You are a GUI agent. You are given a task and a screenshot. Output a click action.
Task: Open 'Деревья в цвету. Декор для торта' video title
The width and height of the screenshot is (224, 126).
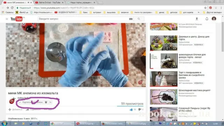coord(194,38)
